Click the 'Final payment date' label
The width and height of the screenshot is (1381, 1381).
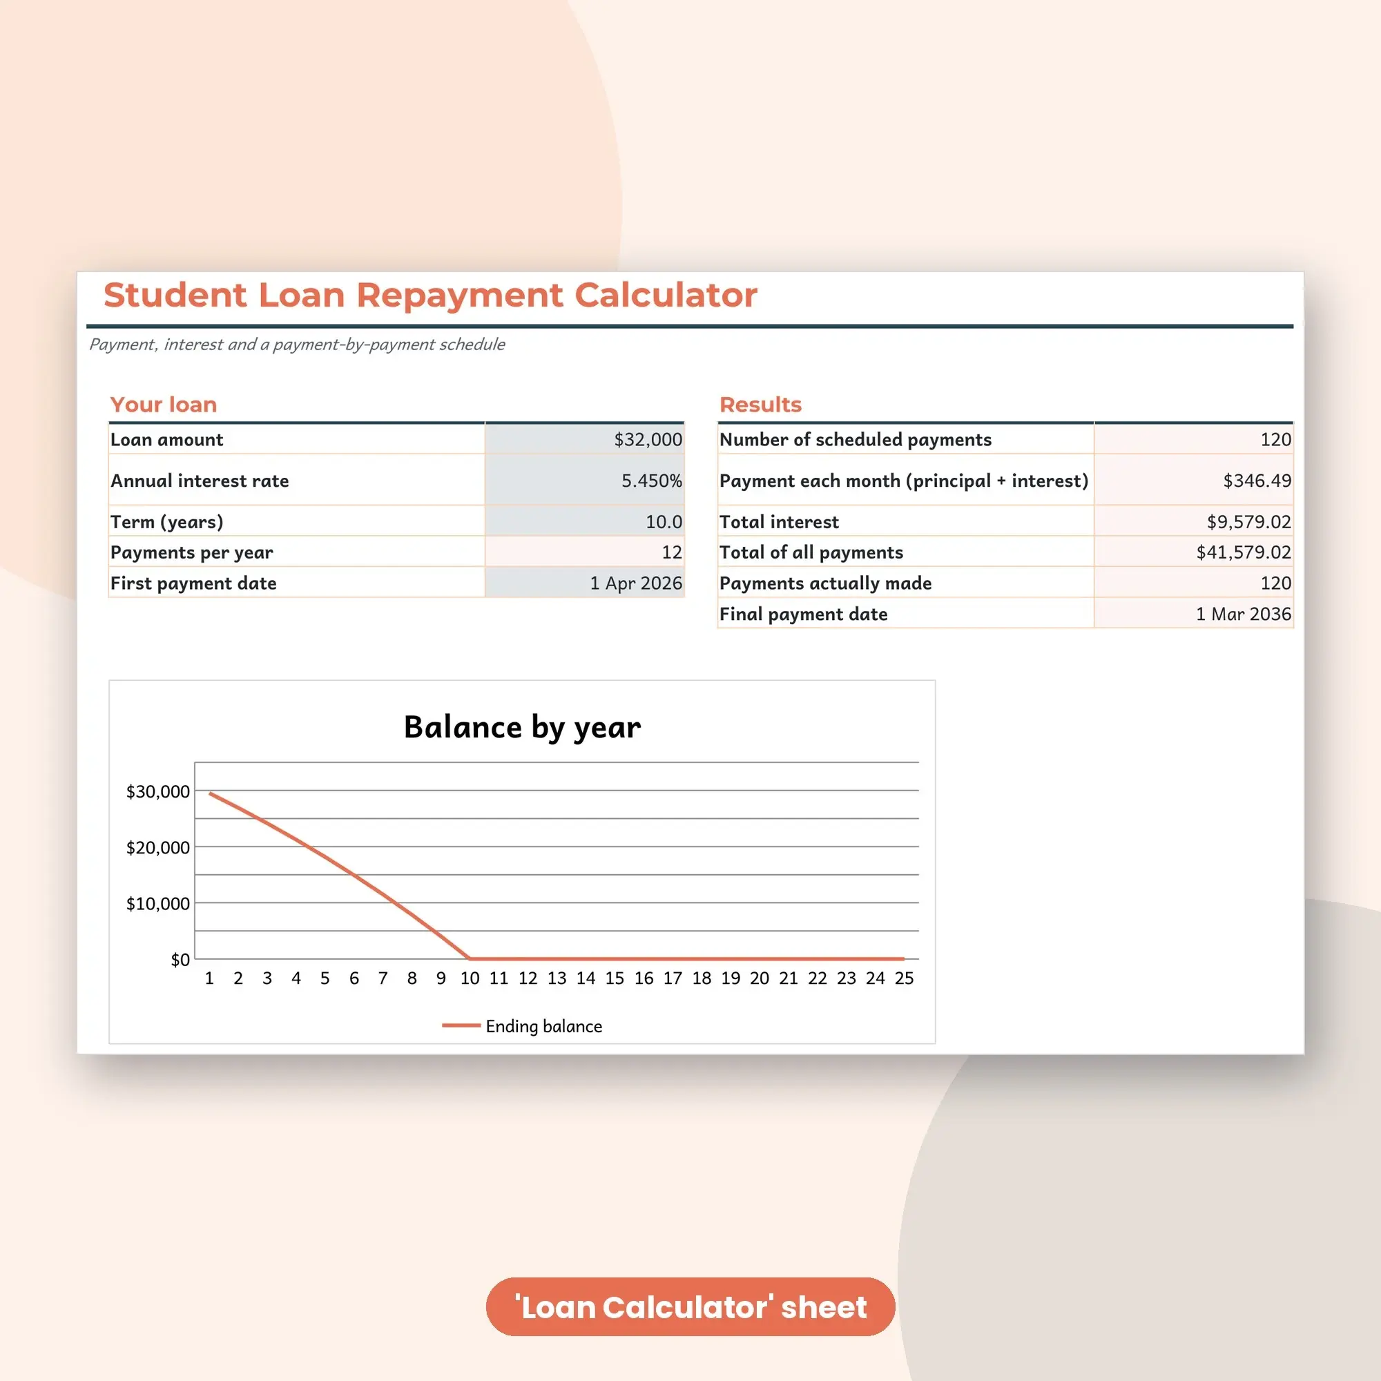coord(804,614)
